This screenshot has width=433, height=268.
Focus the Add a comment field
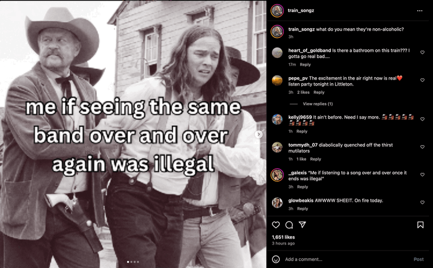(x=346, y=259)
